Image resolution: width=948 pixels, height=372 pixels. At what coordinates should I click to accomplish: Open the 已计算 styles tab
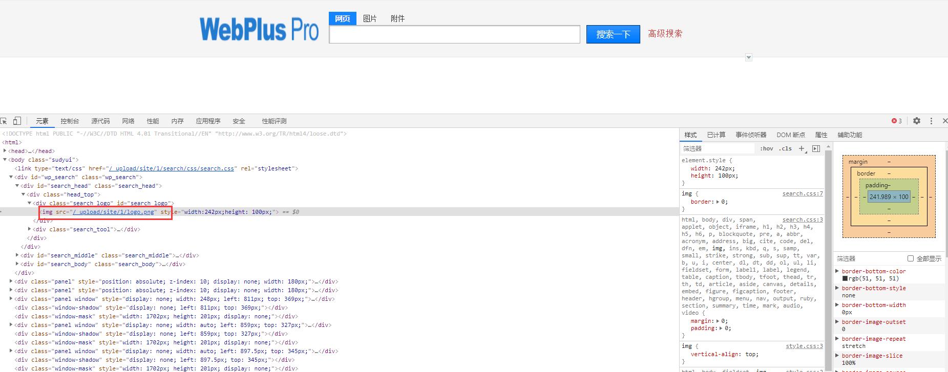click(716, 135)
